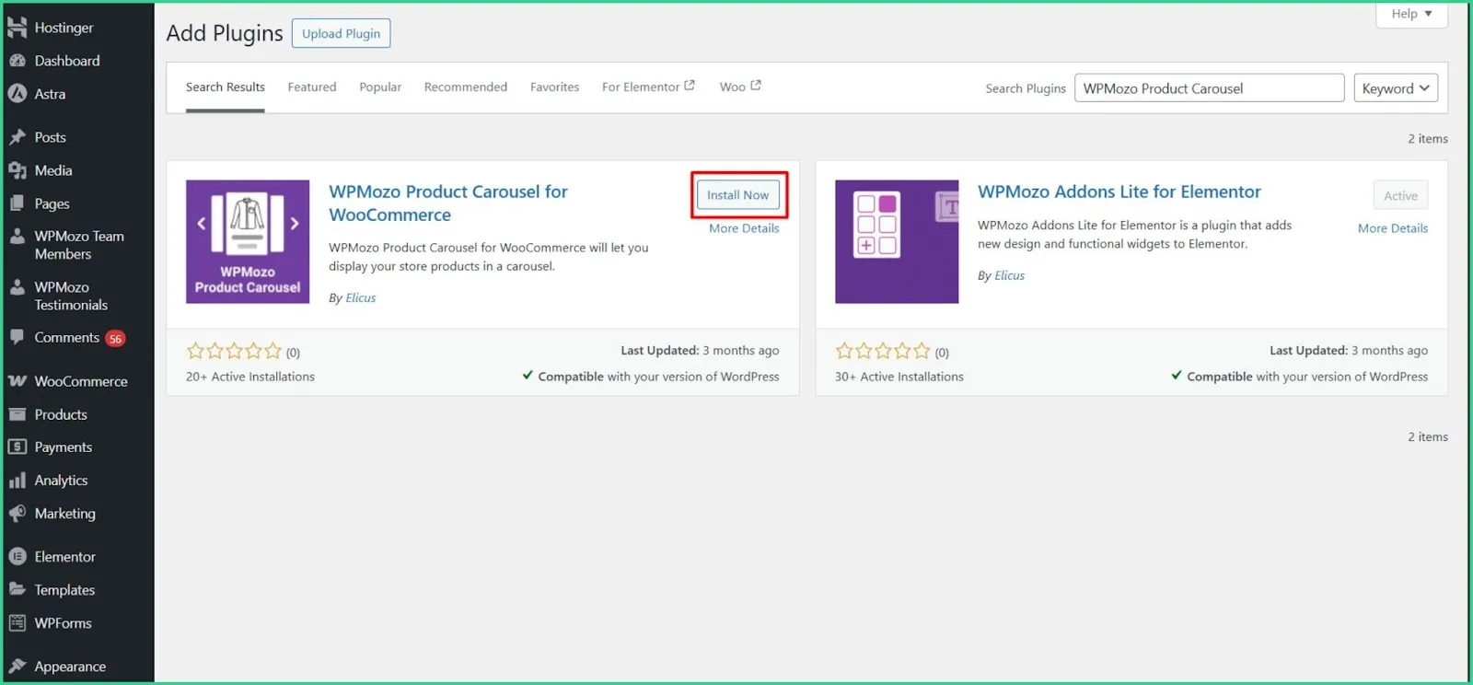Image resolution: width=1473 pixels, height=685 pixels.
Task: Open the Posts menu label
Action: pos(51,137)
